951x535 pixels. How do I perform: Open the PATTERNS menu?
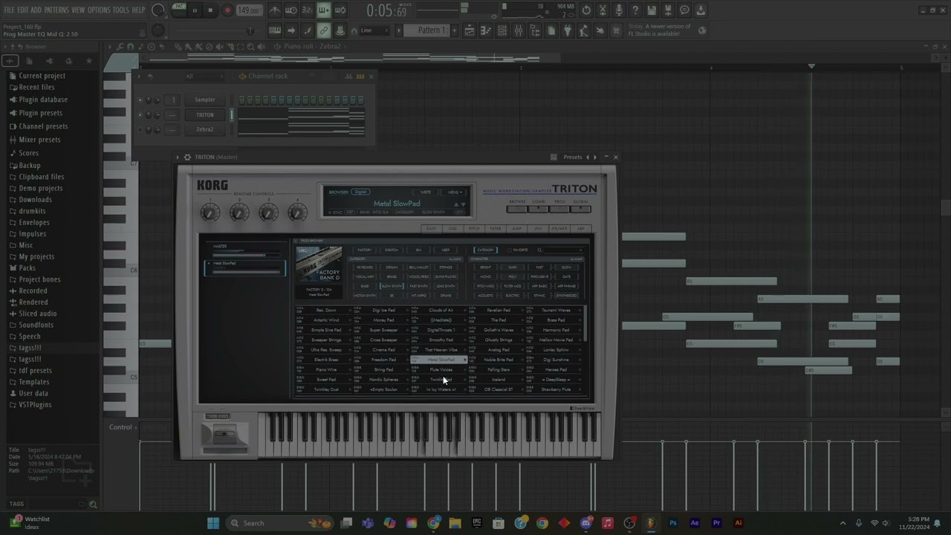tap(56, 10)
